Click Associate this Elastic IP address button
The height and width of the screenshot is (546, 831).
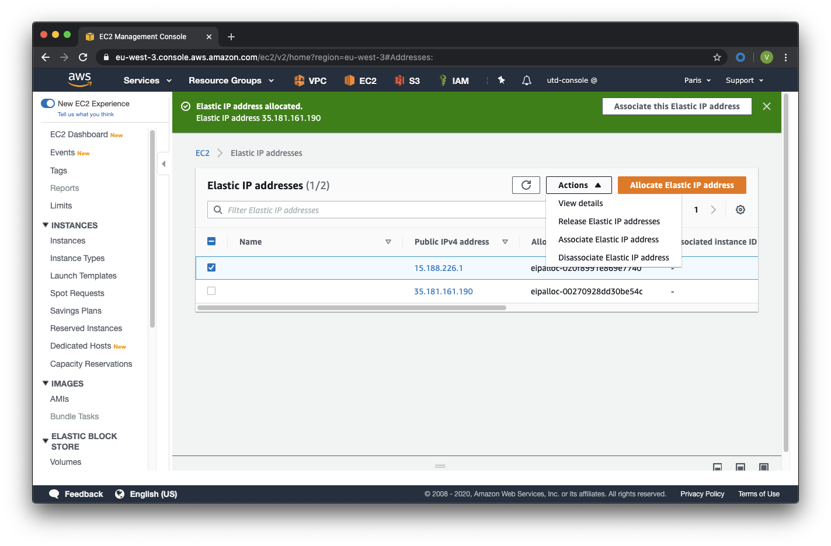(x=677, y=106)
